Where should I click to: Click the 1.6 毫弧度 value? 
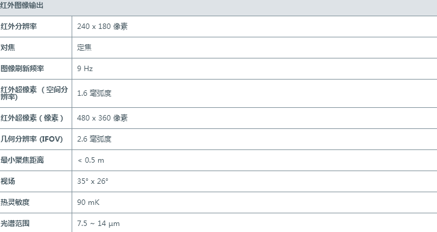coord(94,93)
